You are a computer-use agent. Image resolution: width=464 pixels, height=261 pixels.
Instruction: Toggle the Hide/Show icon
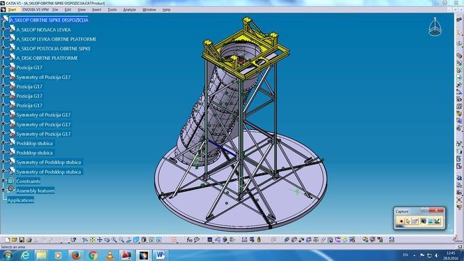[151, 239]
